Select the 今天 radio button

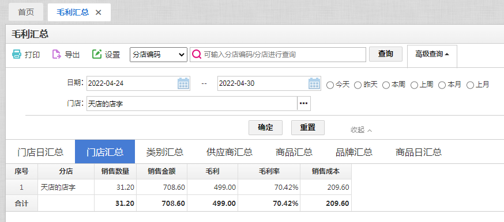(330, 85)
